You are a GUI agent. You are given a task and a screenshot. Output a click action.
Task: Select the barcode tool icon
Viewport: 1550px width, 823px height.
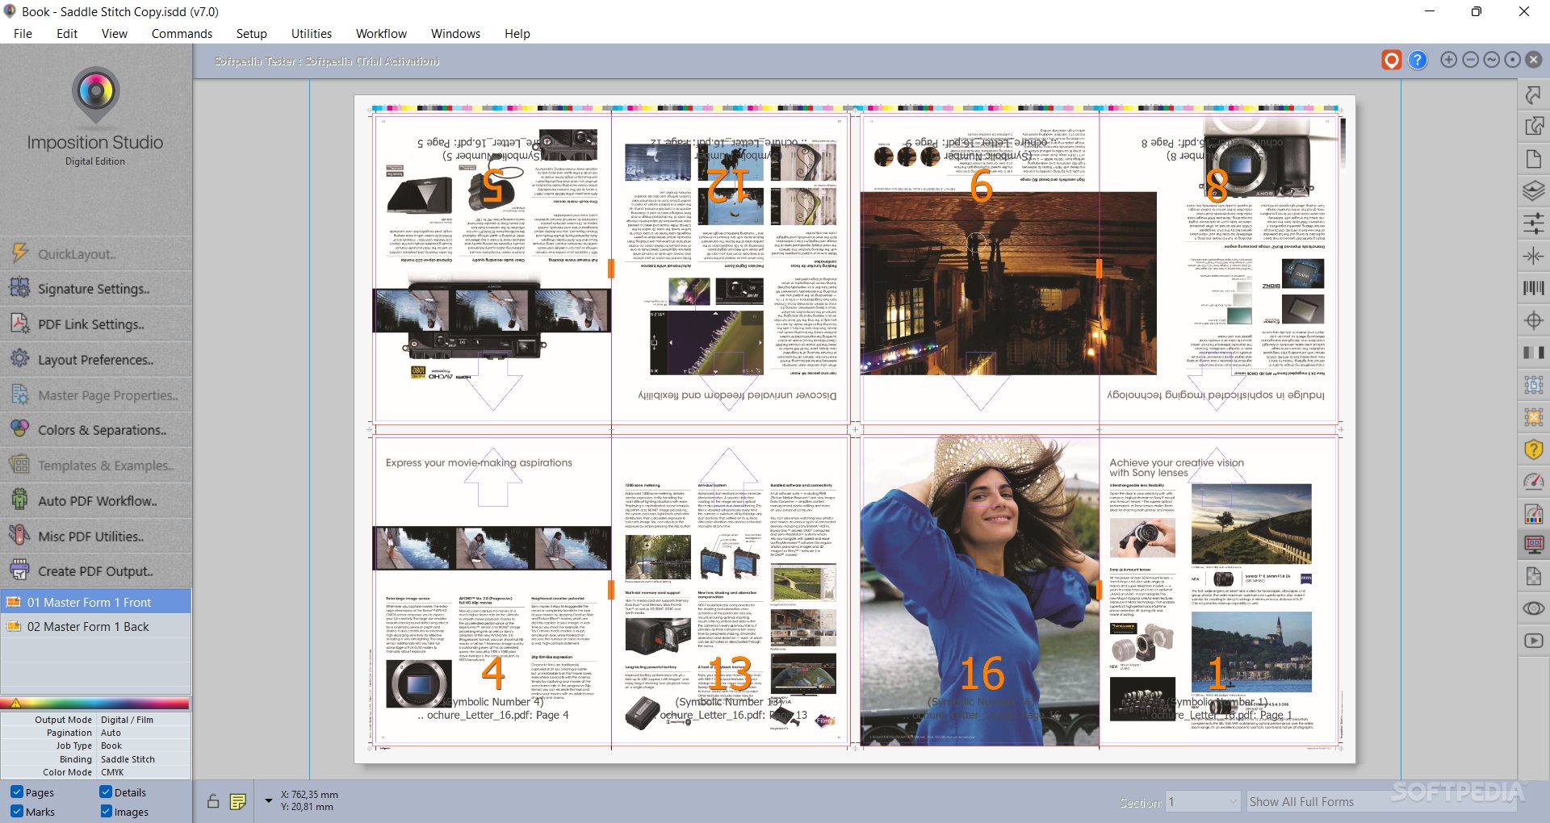(x=1533, y=288)
